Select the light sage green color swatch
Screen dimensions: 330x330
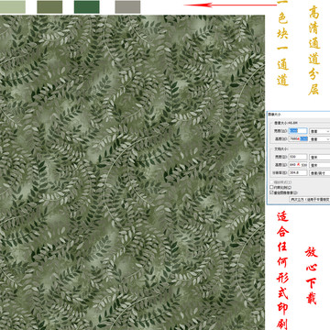(x=13, y=7)
